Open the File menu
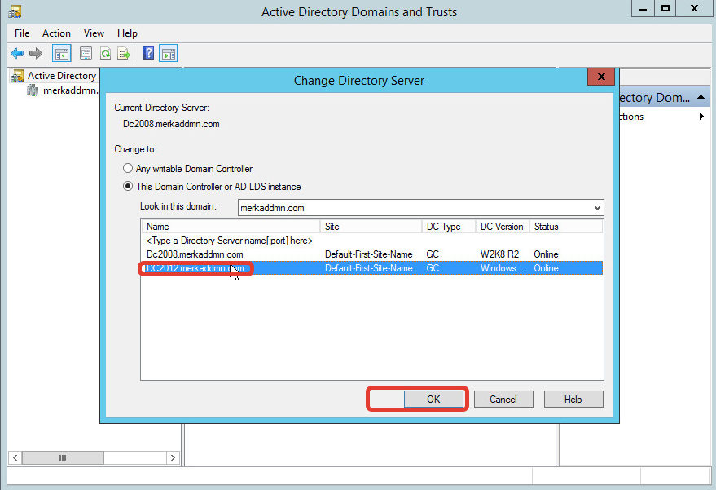 point(22,33)
